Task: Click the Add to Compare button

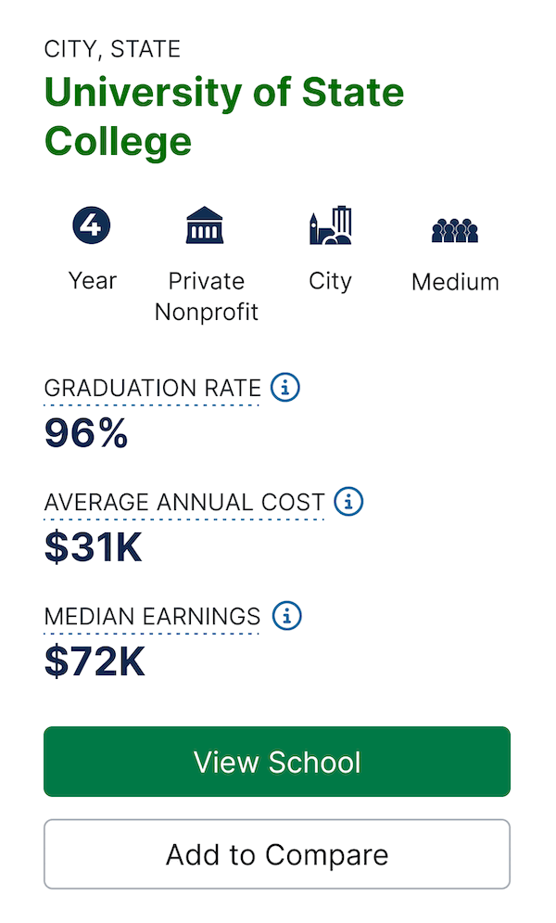Action: tap(277, 854)
